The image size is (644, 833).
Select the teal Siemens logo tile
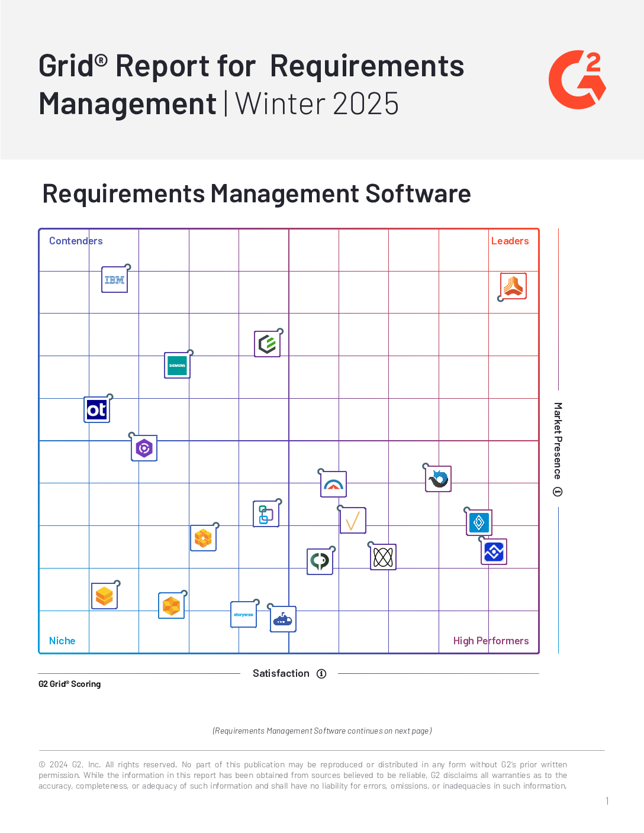tap(177, 366)
